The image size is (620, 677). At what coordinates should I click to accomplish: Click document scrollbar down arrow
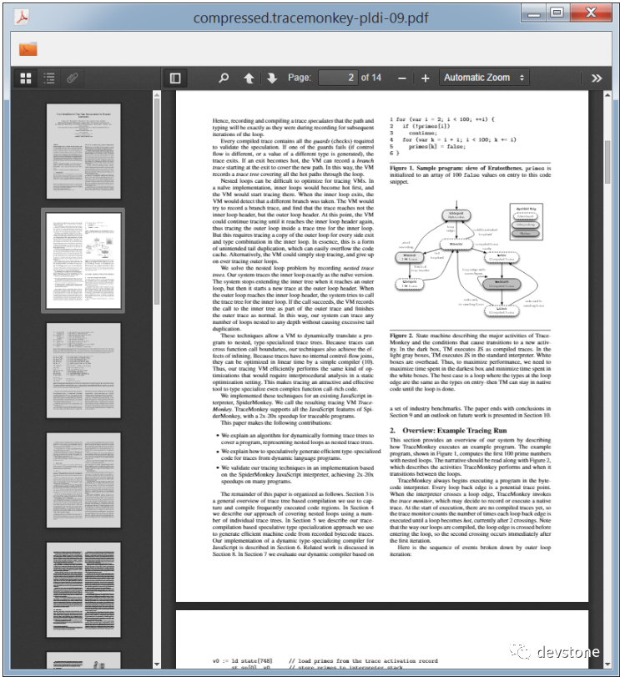[x=607, y=664]
